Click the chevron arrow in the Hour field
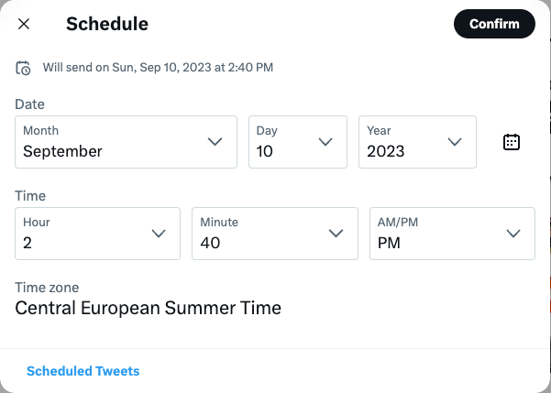This screenshot has width=551, height=393. (x=159, y=234)
